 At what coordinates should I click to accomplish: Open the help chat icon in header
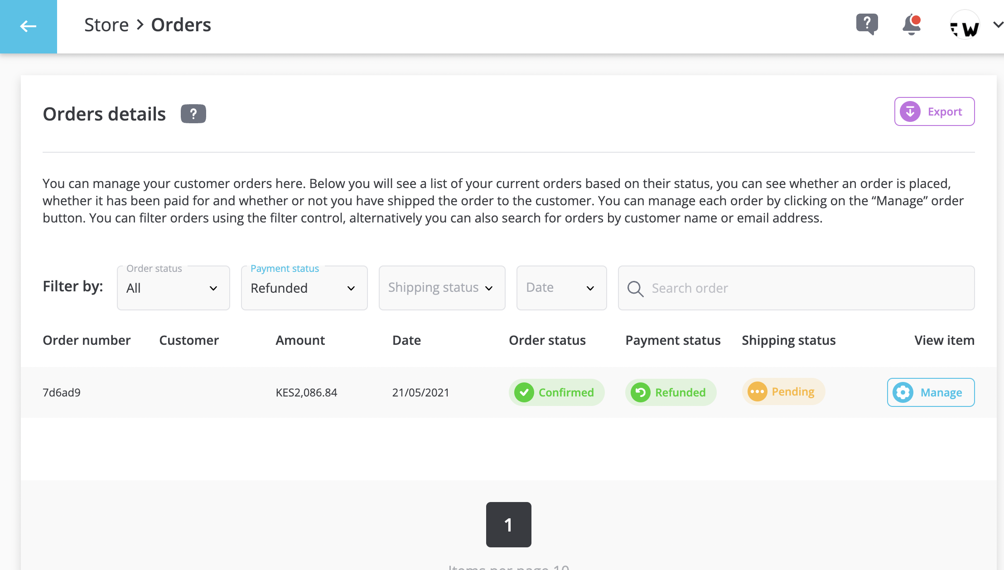coord(867,24)
